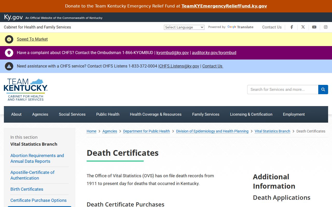The image size is (332, 207).
Task: Click Cabinet for Health and Family Services text
Action: point(37,27)
